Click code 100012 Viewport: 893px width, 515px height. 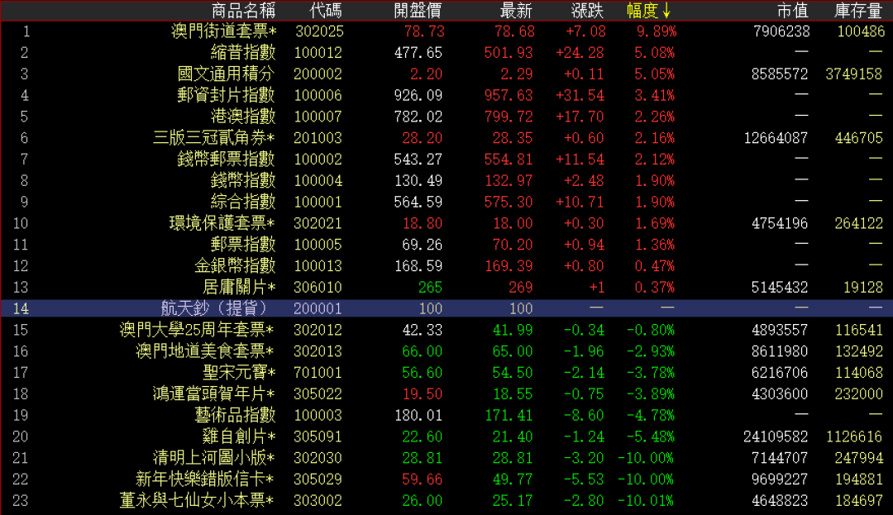(318, 53)
